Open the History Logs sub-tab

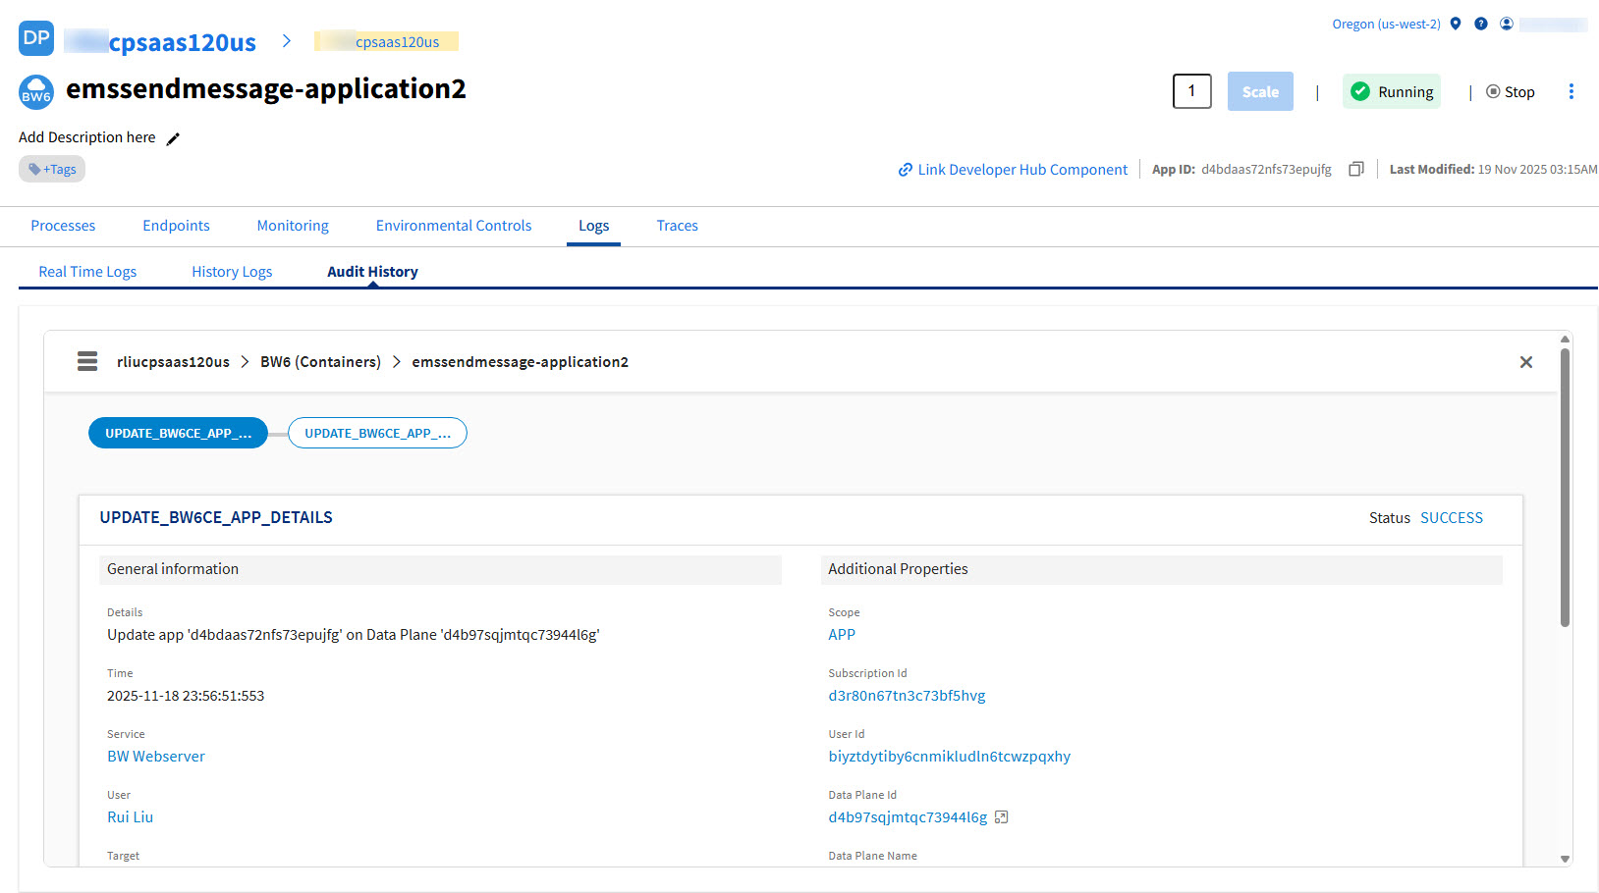(232, 272)
